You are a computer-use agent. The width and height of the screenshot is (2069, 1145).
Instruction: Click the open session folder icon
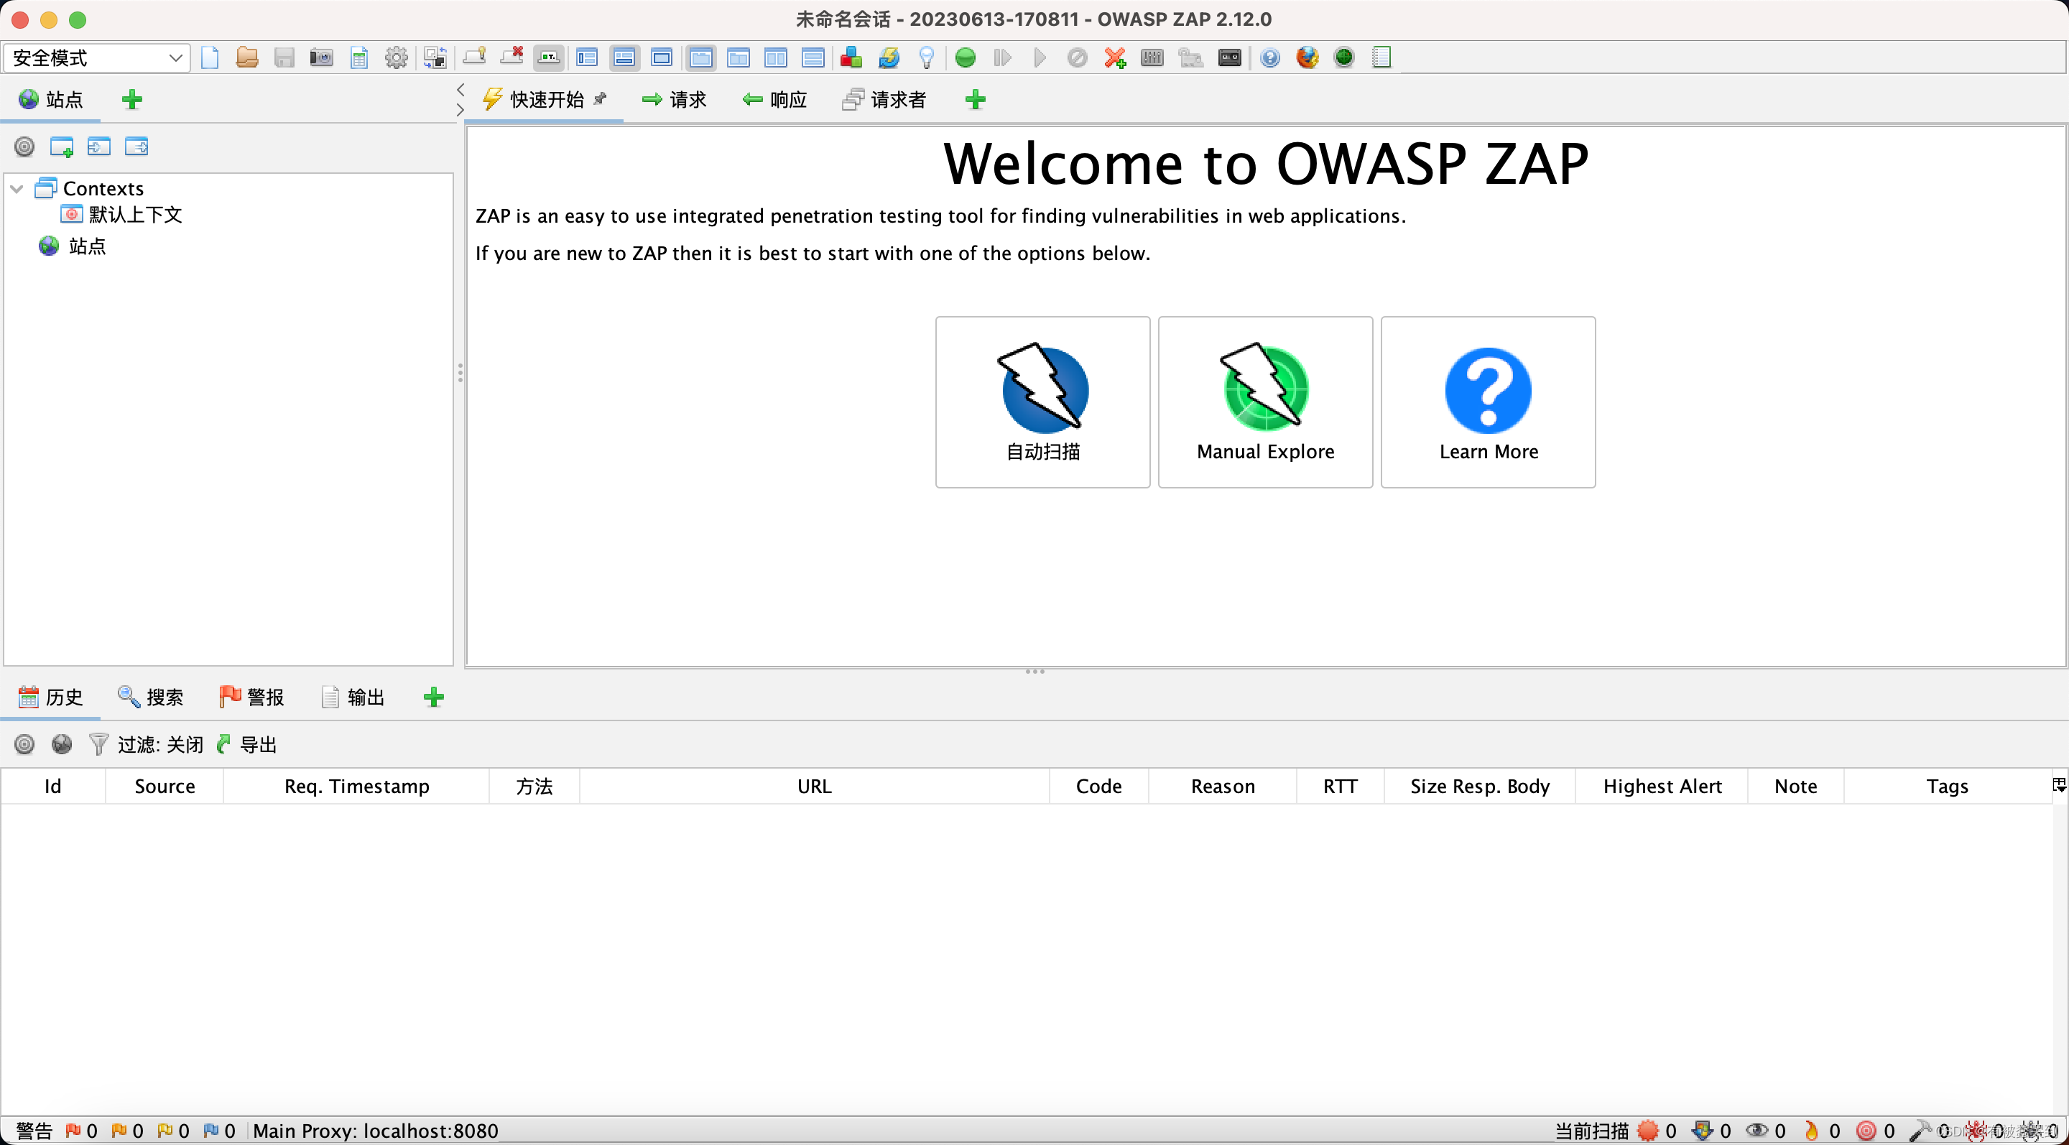coord(246,57)
